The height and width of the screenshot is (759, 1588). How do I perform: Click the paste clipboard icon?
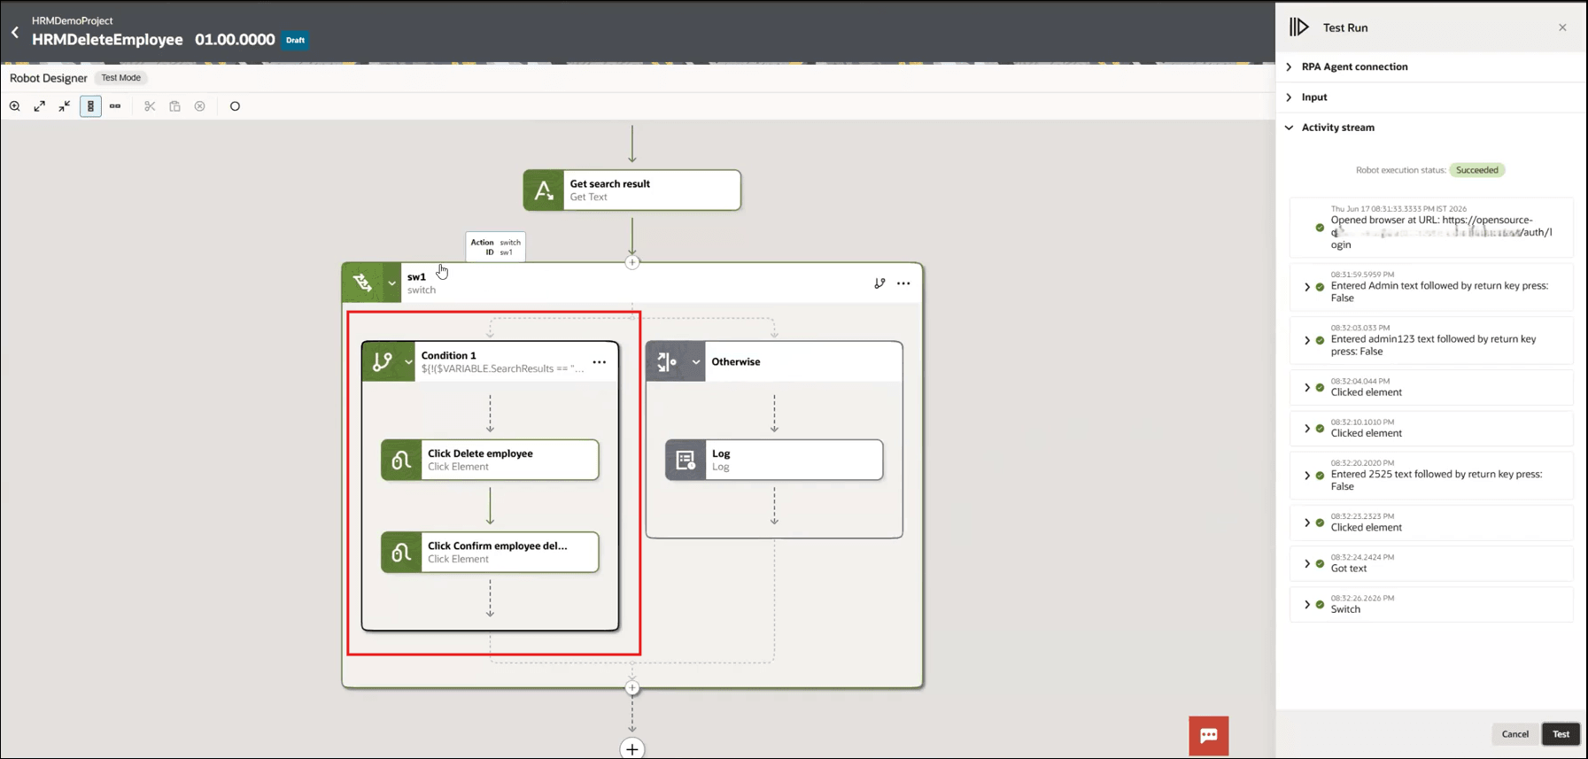[x=174, y=106]
